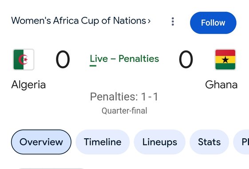The height and width of the screenshot is (169, 249).
Task: Click the Algeria team name
Action: coord(28,85)
